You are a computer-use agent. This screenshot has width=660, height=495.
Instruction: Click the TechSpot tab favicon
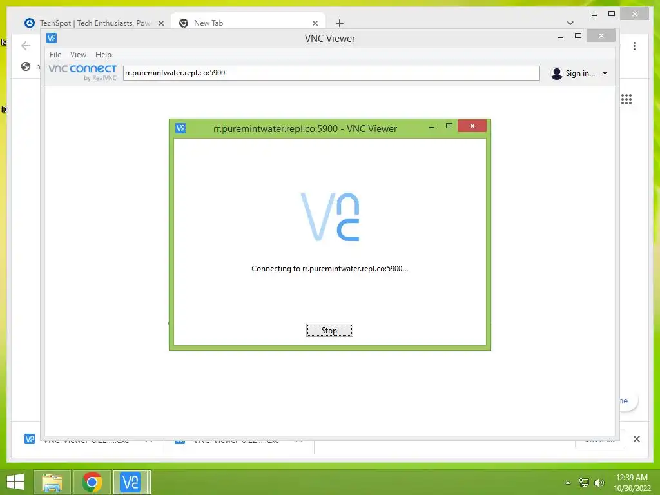[30, 23]
